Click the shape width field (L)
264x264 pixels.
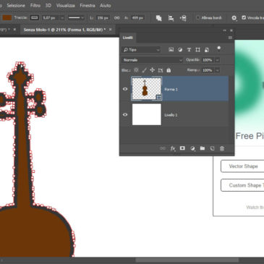coord(103,18)
